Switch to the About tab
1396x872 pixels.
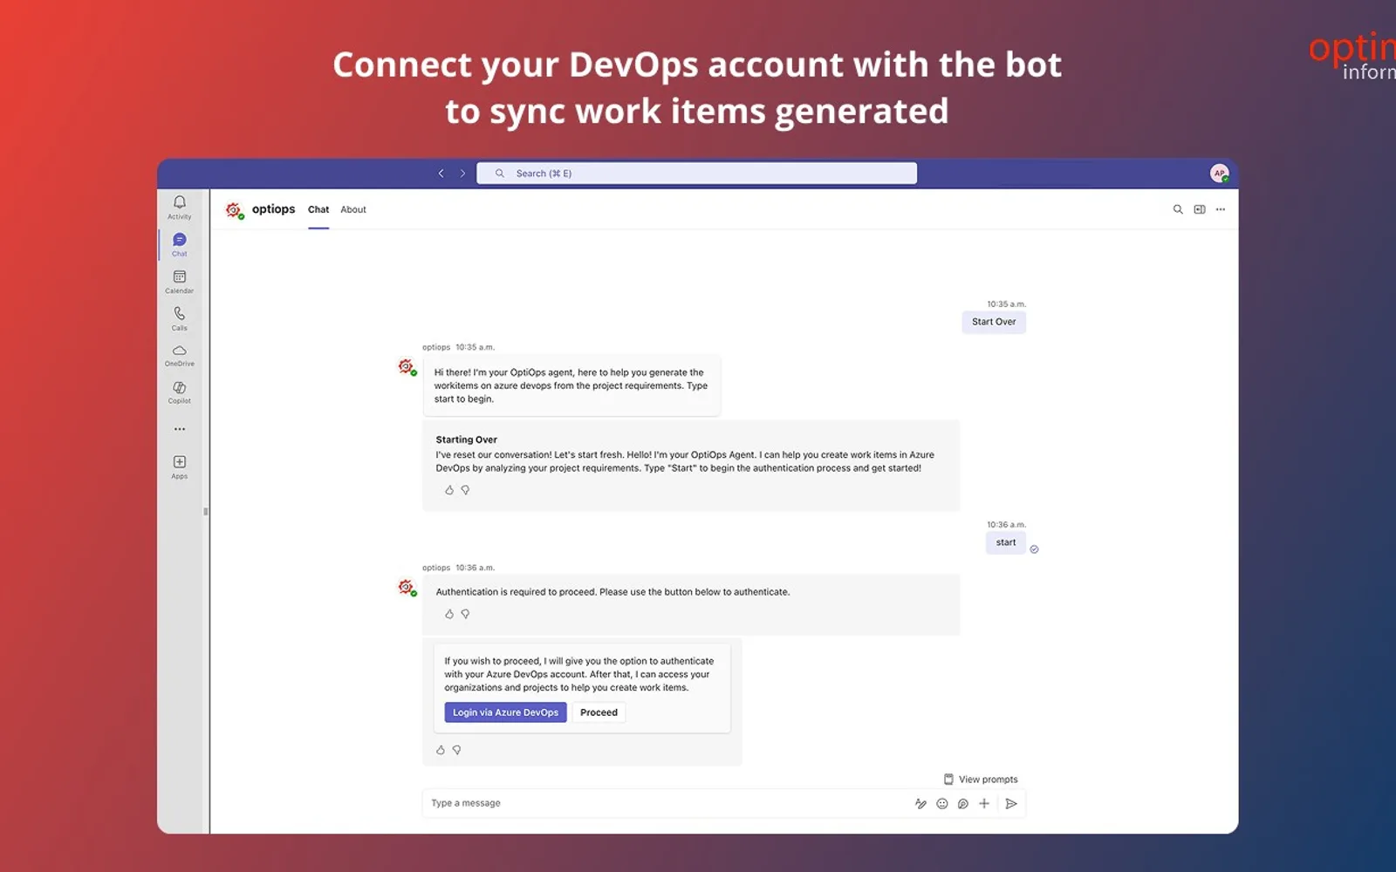click(x=353, y=210)
